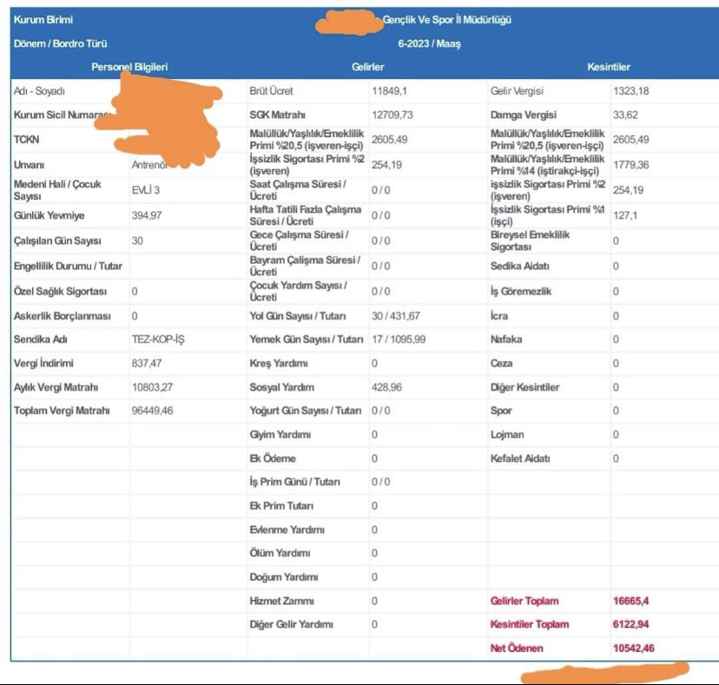
Task: Click the 'Askerlik Borçlanması' label
Action: coord(63,316)
